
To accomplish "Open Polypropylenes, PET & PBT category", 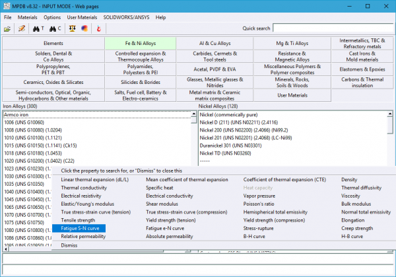I will [x=53, y=69].
